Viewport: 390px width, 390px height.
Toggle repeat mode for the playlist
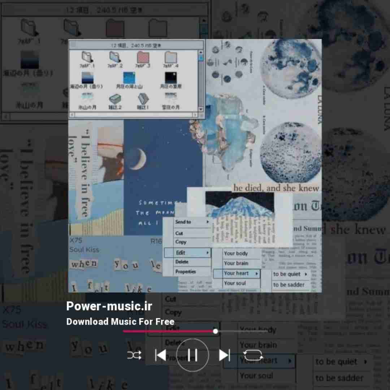[253, 355]
